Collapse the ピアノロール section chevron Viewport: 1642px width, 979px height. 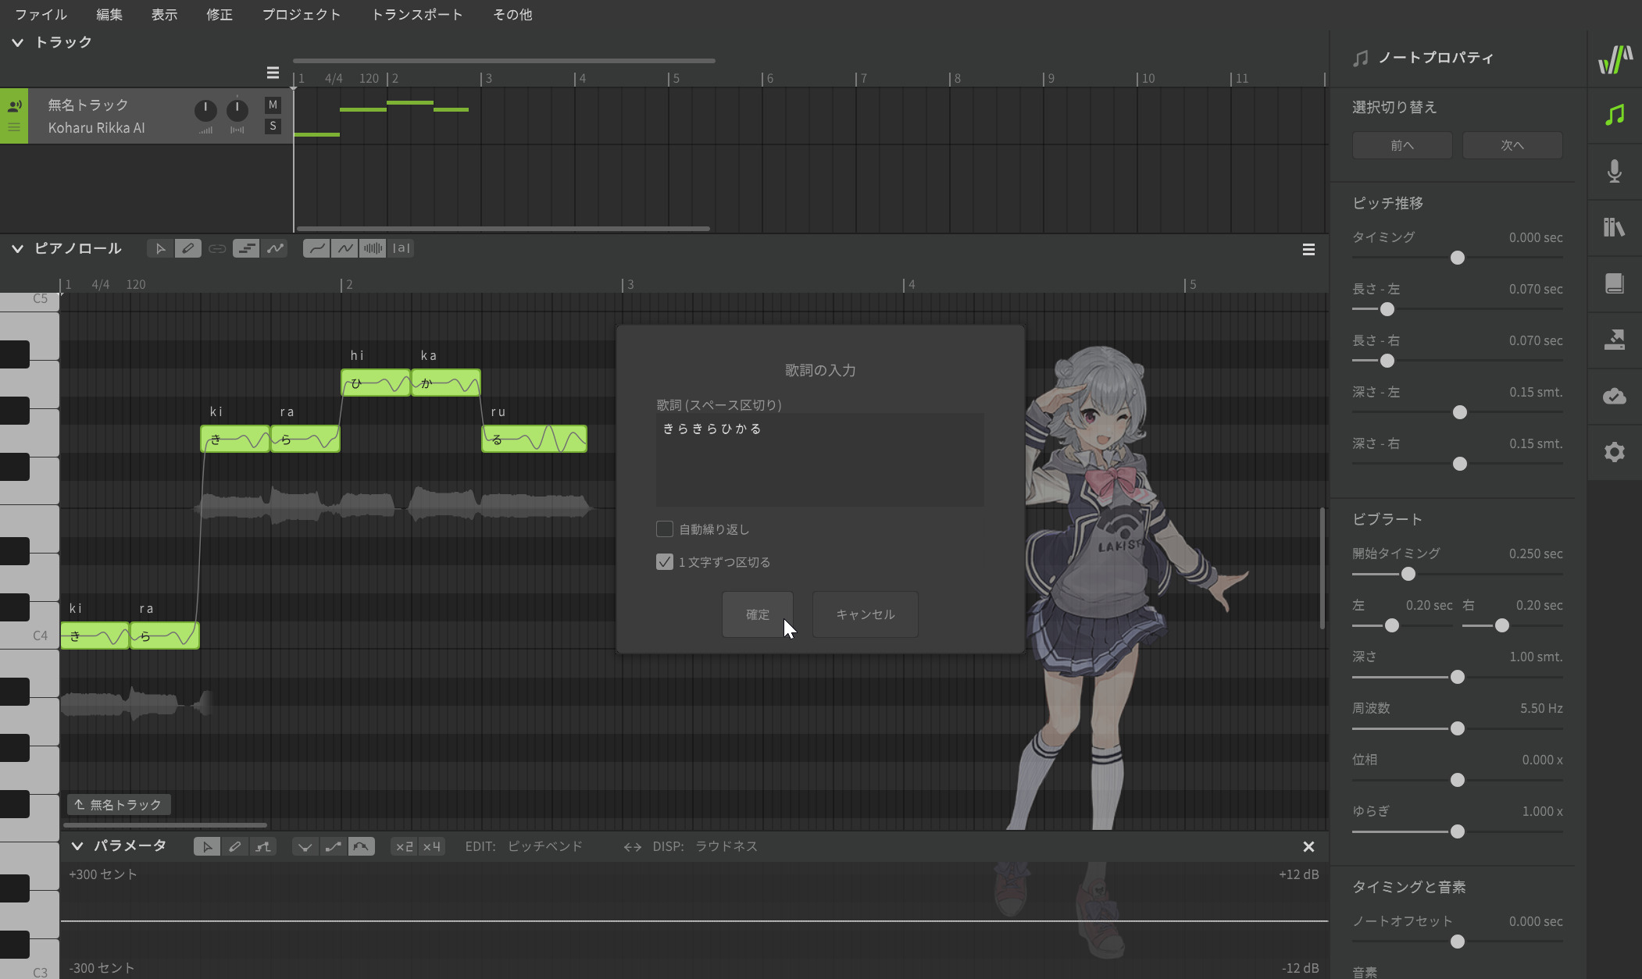(x=17, y=249)
